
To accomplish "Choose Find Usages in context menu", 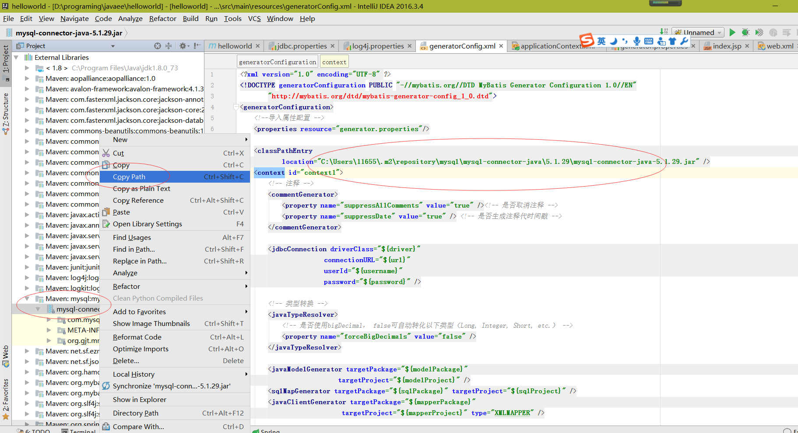I will click(175, 237).
